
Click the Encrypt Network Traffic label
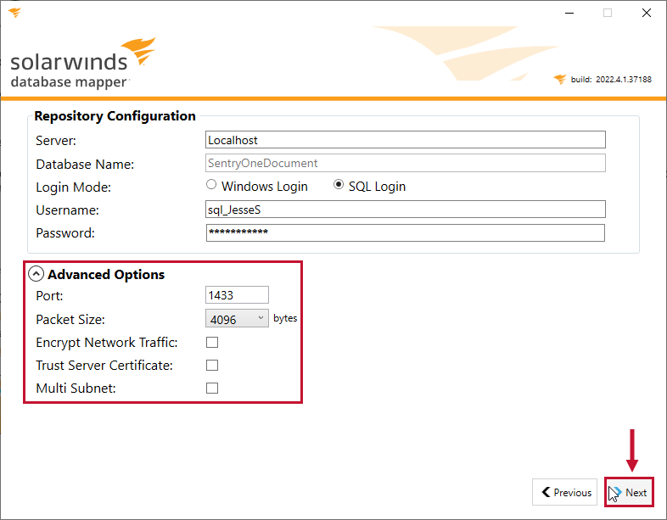107,343
